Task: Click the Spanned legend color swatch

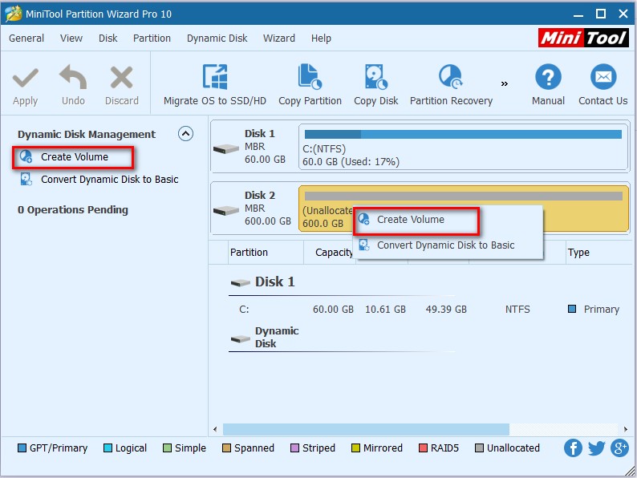Action: (226, 448)
